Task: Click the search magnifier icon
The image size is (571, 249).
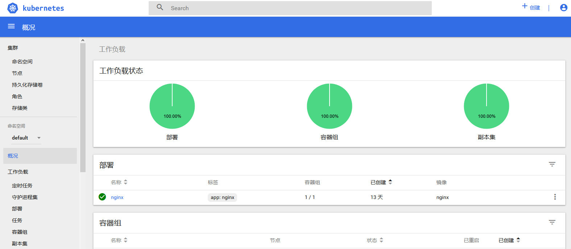Action: [x=160, y=7]
